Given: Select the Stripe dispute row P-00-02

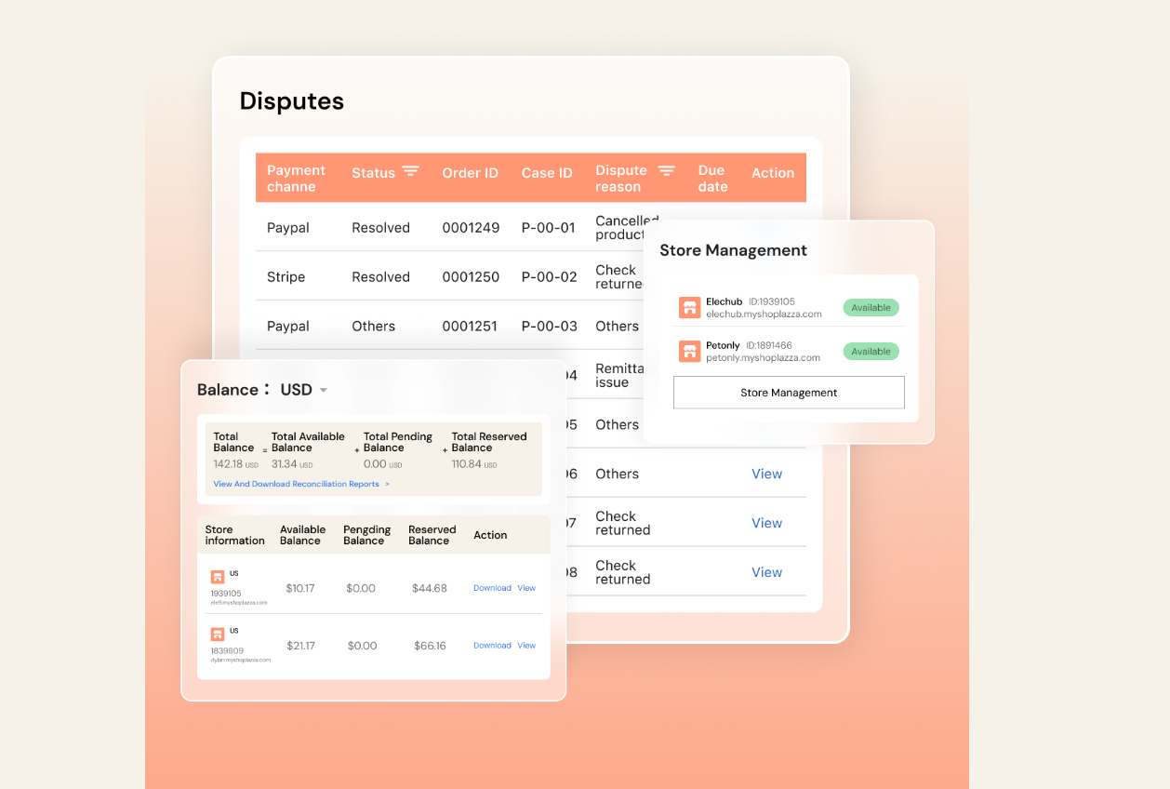Looking at the screenshot, I should pos(549,277).
